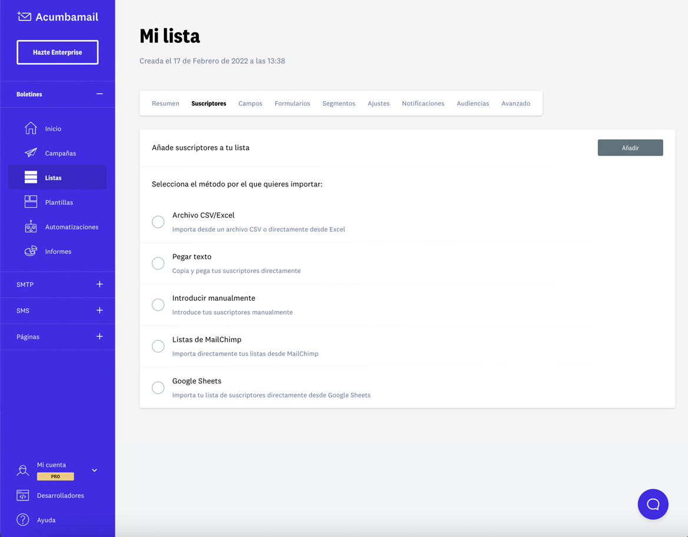Open the Segmentos tab

(339, 103)
